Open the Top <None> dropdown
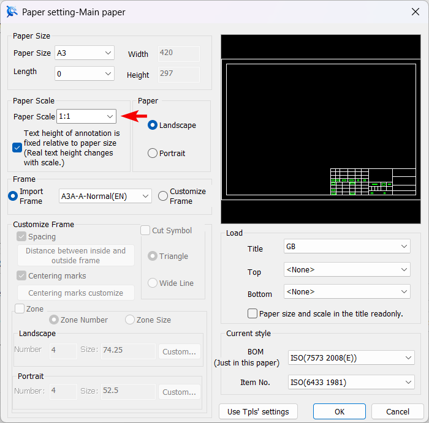The image size is (429, 423). tap(347, 269)
